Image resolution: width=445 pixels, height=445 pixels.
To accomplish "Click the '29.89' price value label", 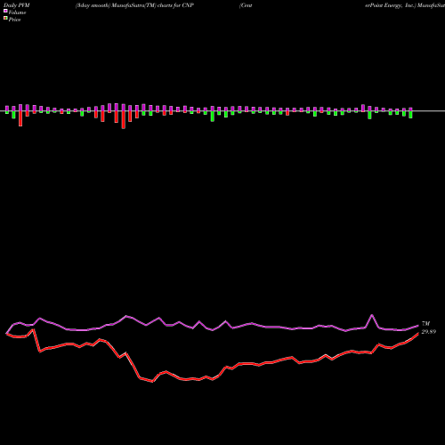I will coord(429,332).
